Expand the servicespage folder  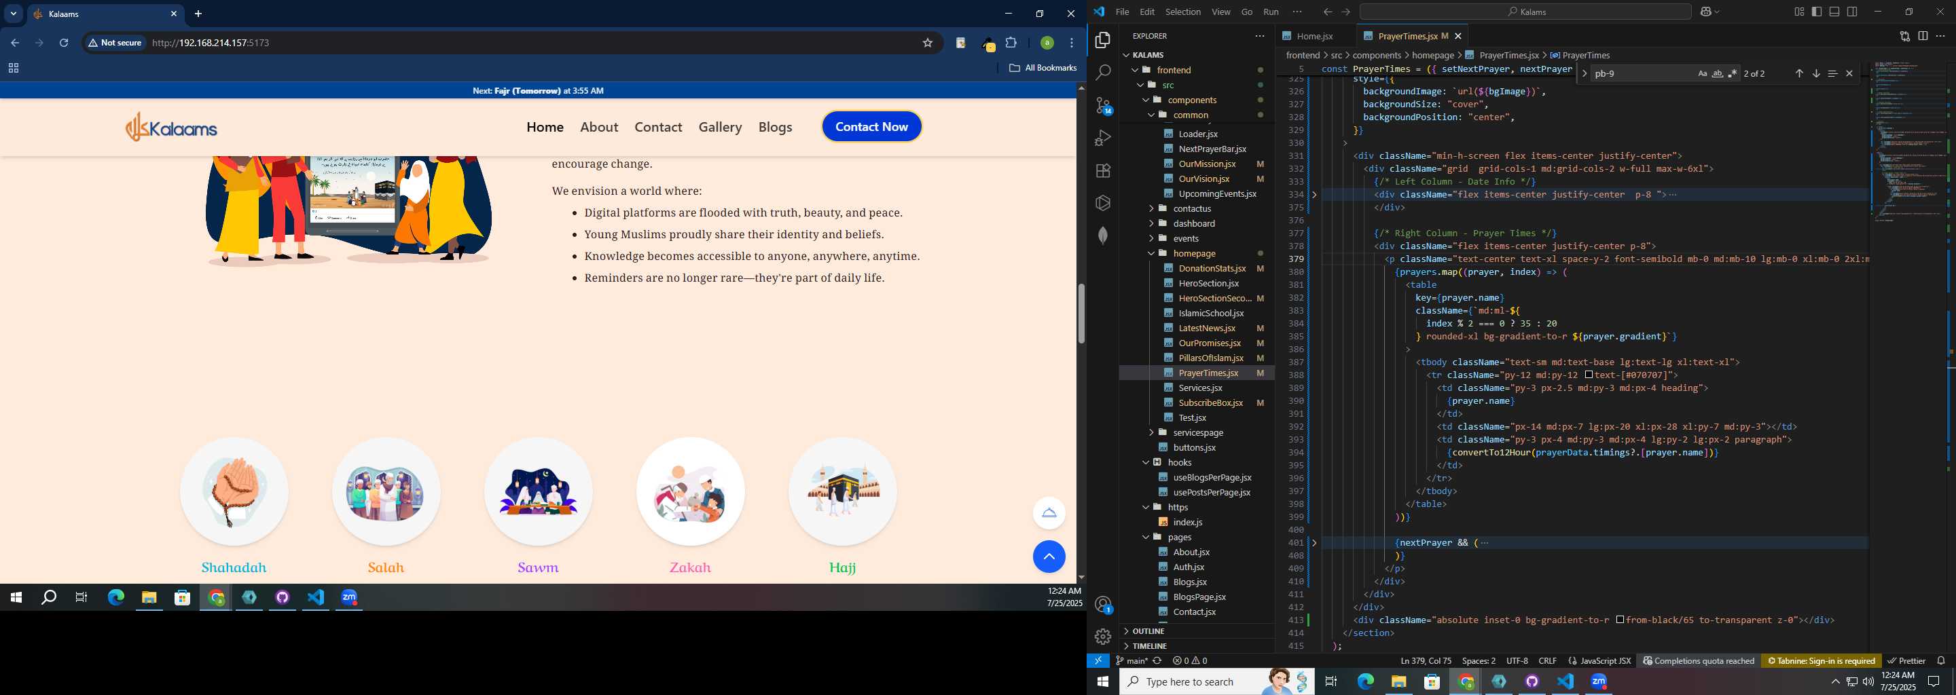1197,432
